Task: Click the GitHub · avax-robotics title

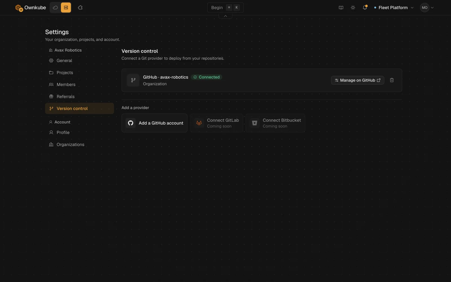Action: click(x=165, y=77)
